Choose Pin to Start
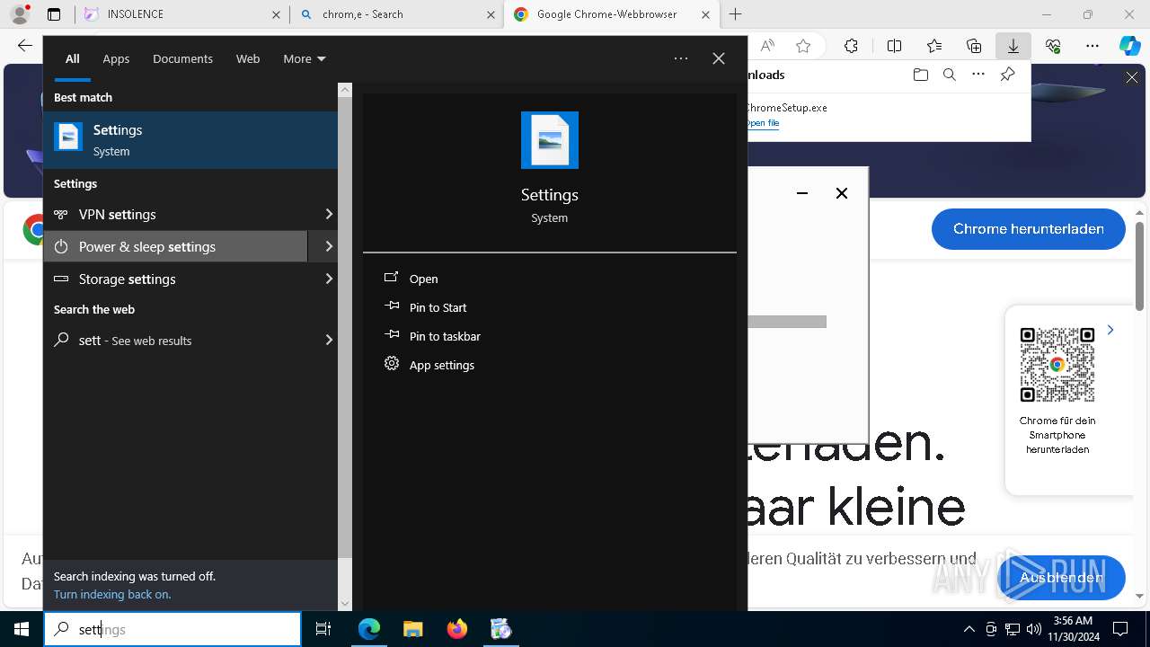Screen dimensions: 1150x647 coord(438,307)
